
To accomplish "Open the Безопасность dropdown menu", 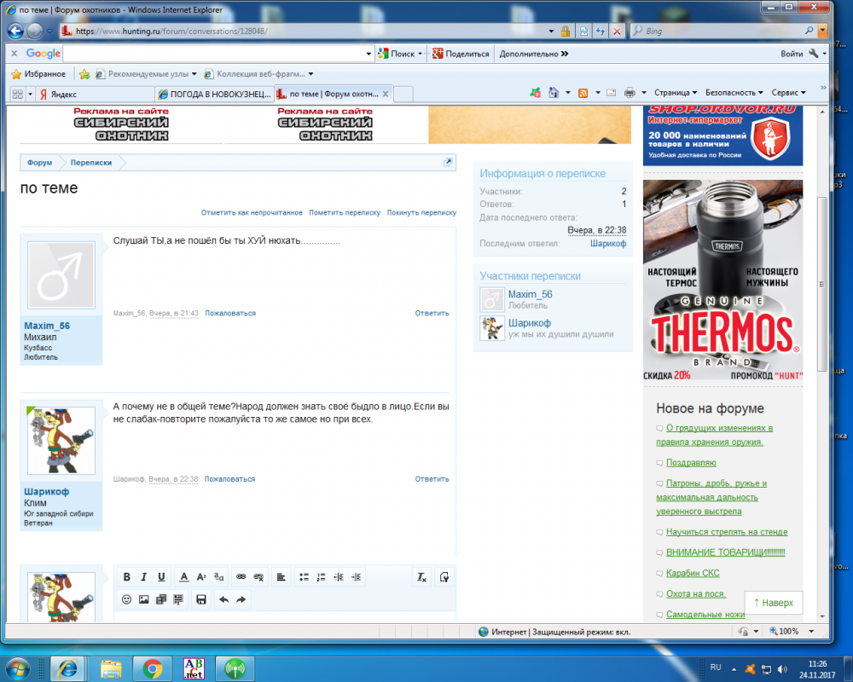I will (734, 93).
